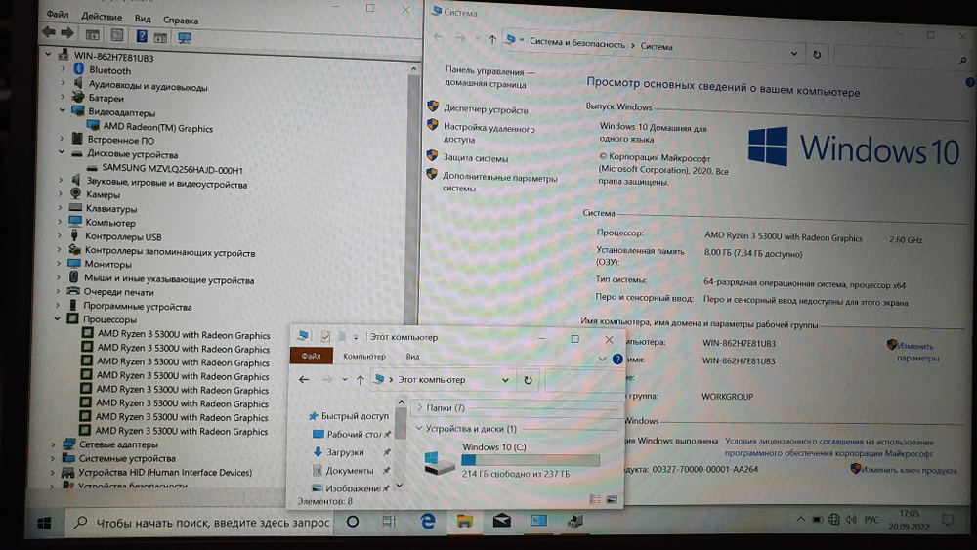977x550 pixels.
Task: Open the Вид ribbon tab in Explorer
Action: (412, 357)
